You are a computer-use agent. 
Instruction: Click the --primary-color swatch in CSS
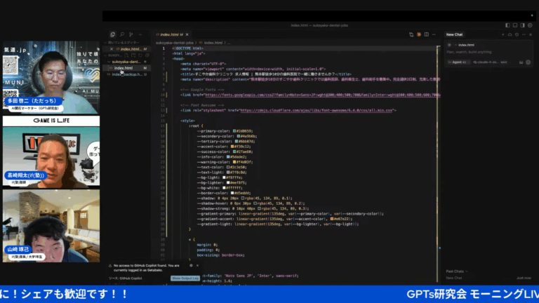(234, 131)
